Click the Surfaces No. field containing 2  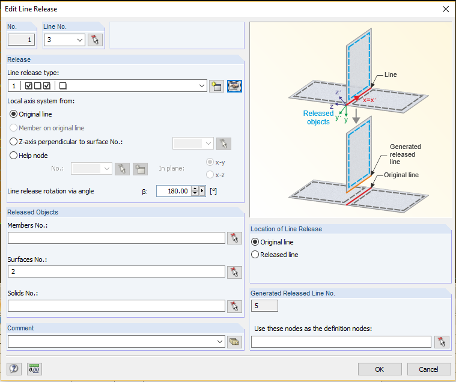coord(117,271)
